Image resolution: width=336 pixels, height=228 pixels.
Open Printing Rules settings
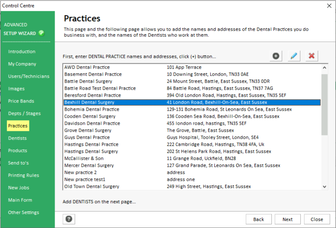[24, 176]
